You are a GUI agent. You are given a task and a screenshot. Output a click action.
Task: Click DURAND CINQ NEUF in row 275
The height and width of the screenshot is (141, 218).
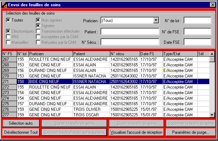click(51, 104)
